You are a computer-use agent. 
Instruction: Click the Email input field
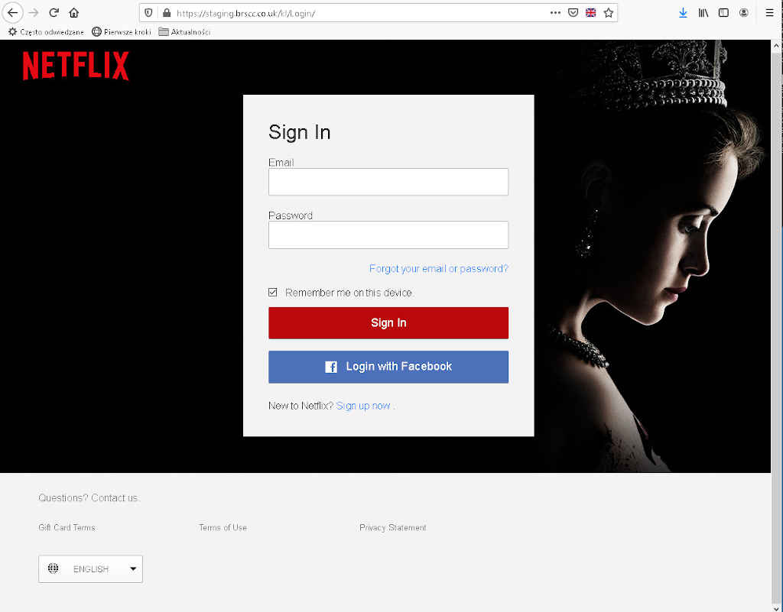[388, 183]
